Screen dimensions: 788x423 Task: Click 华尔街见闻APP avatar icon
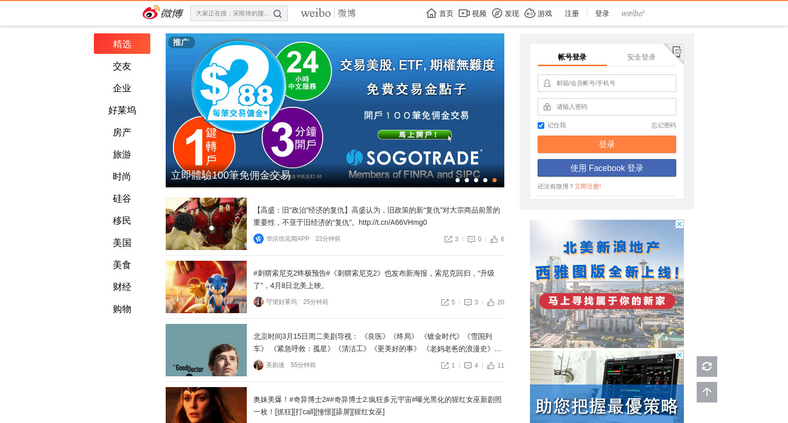[x=259, y=239]
